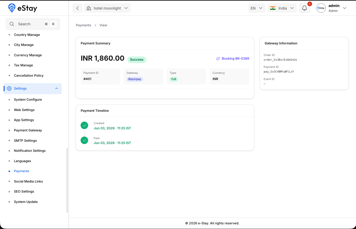Screen dimensions: 356x229
Task: Go to SEO Settings
Action: pos(24,192)
